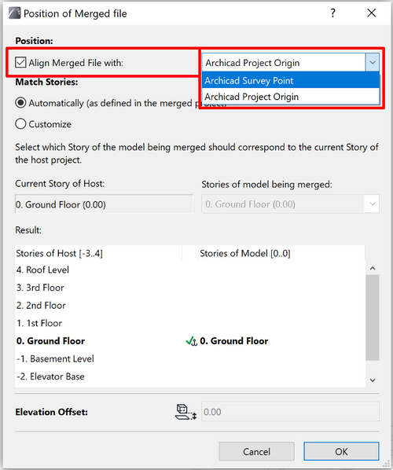Screen dimensions: 393x470
Task: Click the stories list vertical scrollbar thumb
Action: point(373,318)
